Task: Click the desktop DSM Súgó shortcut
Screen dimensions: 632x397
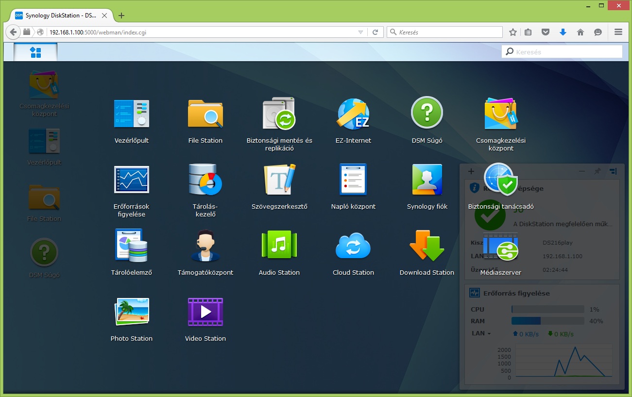Action: click(44, 252)
